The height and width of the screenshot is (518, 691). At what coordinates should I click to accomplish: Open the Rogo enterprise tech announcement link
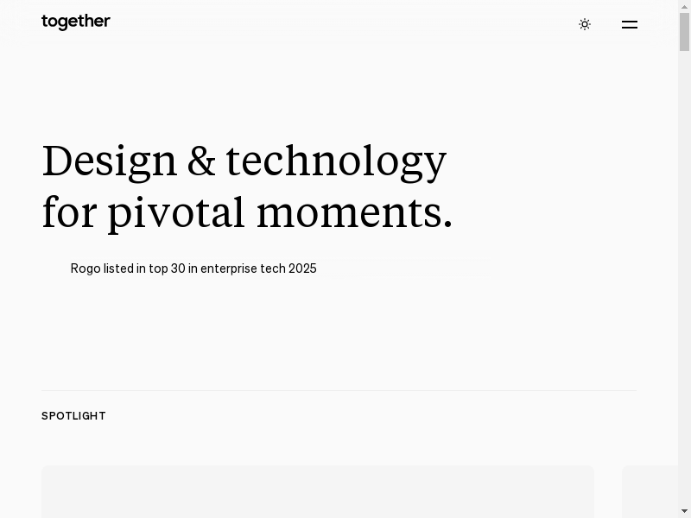(x=193, y=268)
